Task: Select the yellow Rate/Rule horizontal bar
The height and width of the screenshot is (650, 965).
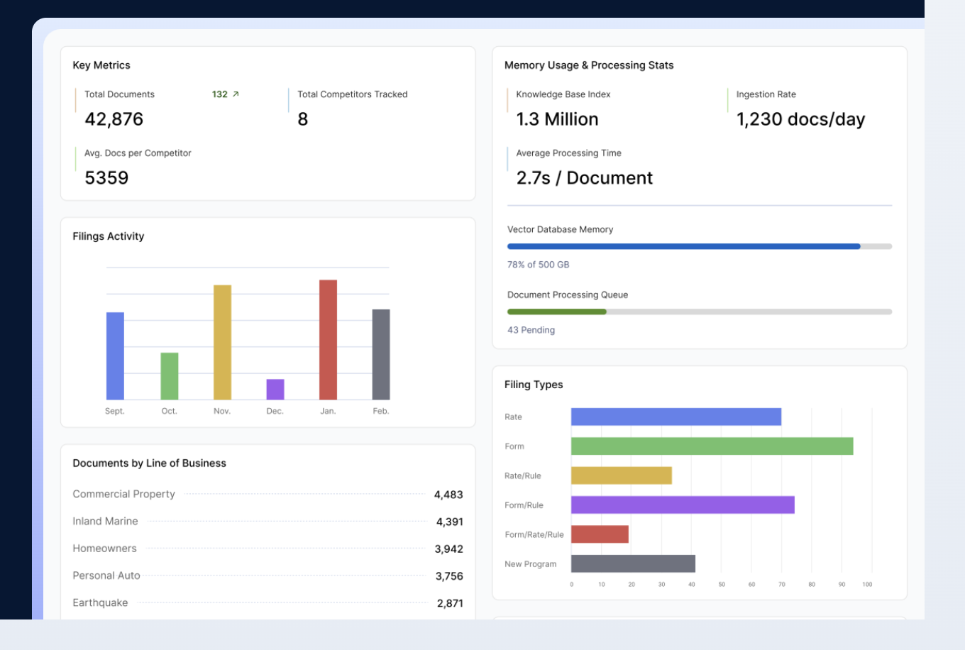Action: coord(621,475)
